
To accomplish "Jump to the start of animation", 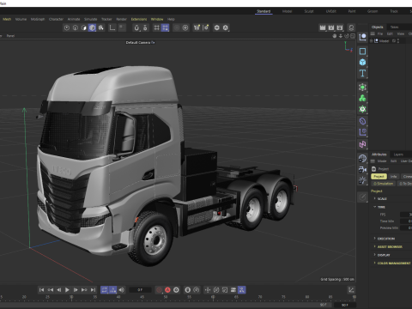I will pyautogui.click(x=41, y=290).
